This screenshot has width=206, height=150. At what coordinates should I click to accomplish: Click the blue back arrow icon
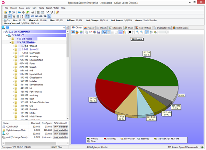[19, 12]
